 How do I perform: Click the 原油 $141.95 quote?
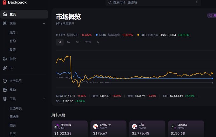[x=142, y=96]
